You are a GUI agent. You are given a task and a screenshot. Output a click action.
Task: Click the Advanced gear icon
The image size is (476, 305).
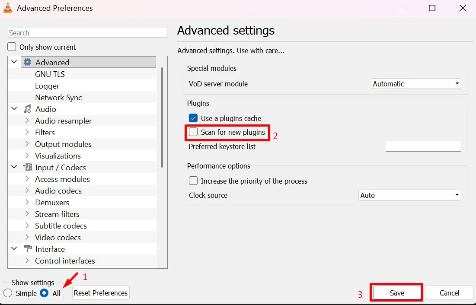(27, 62)
